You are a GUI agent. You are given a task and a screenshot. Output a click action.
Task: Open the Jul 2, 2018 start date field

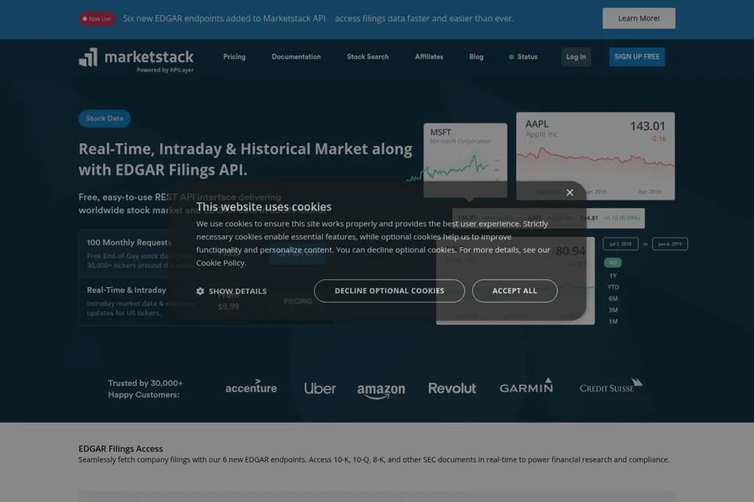[620, 244]
